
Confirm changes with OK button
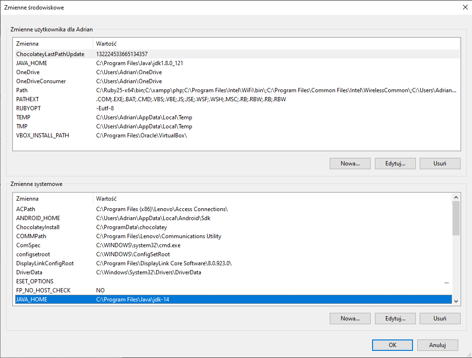392,345
